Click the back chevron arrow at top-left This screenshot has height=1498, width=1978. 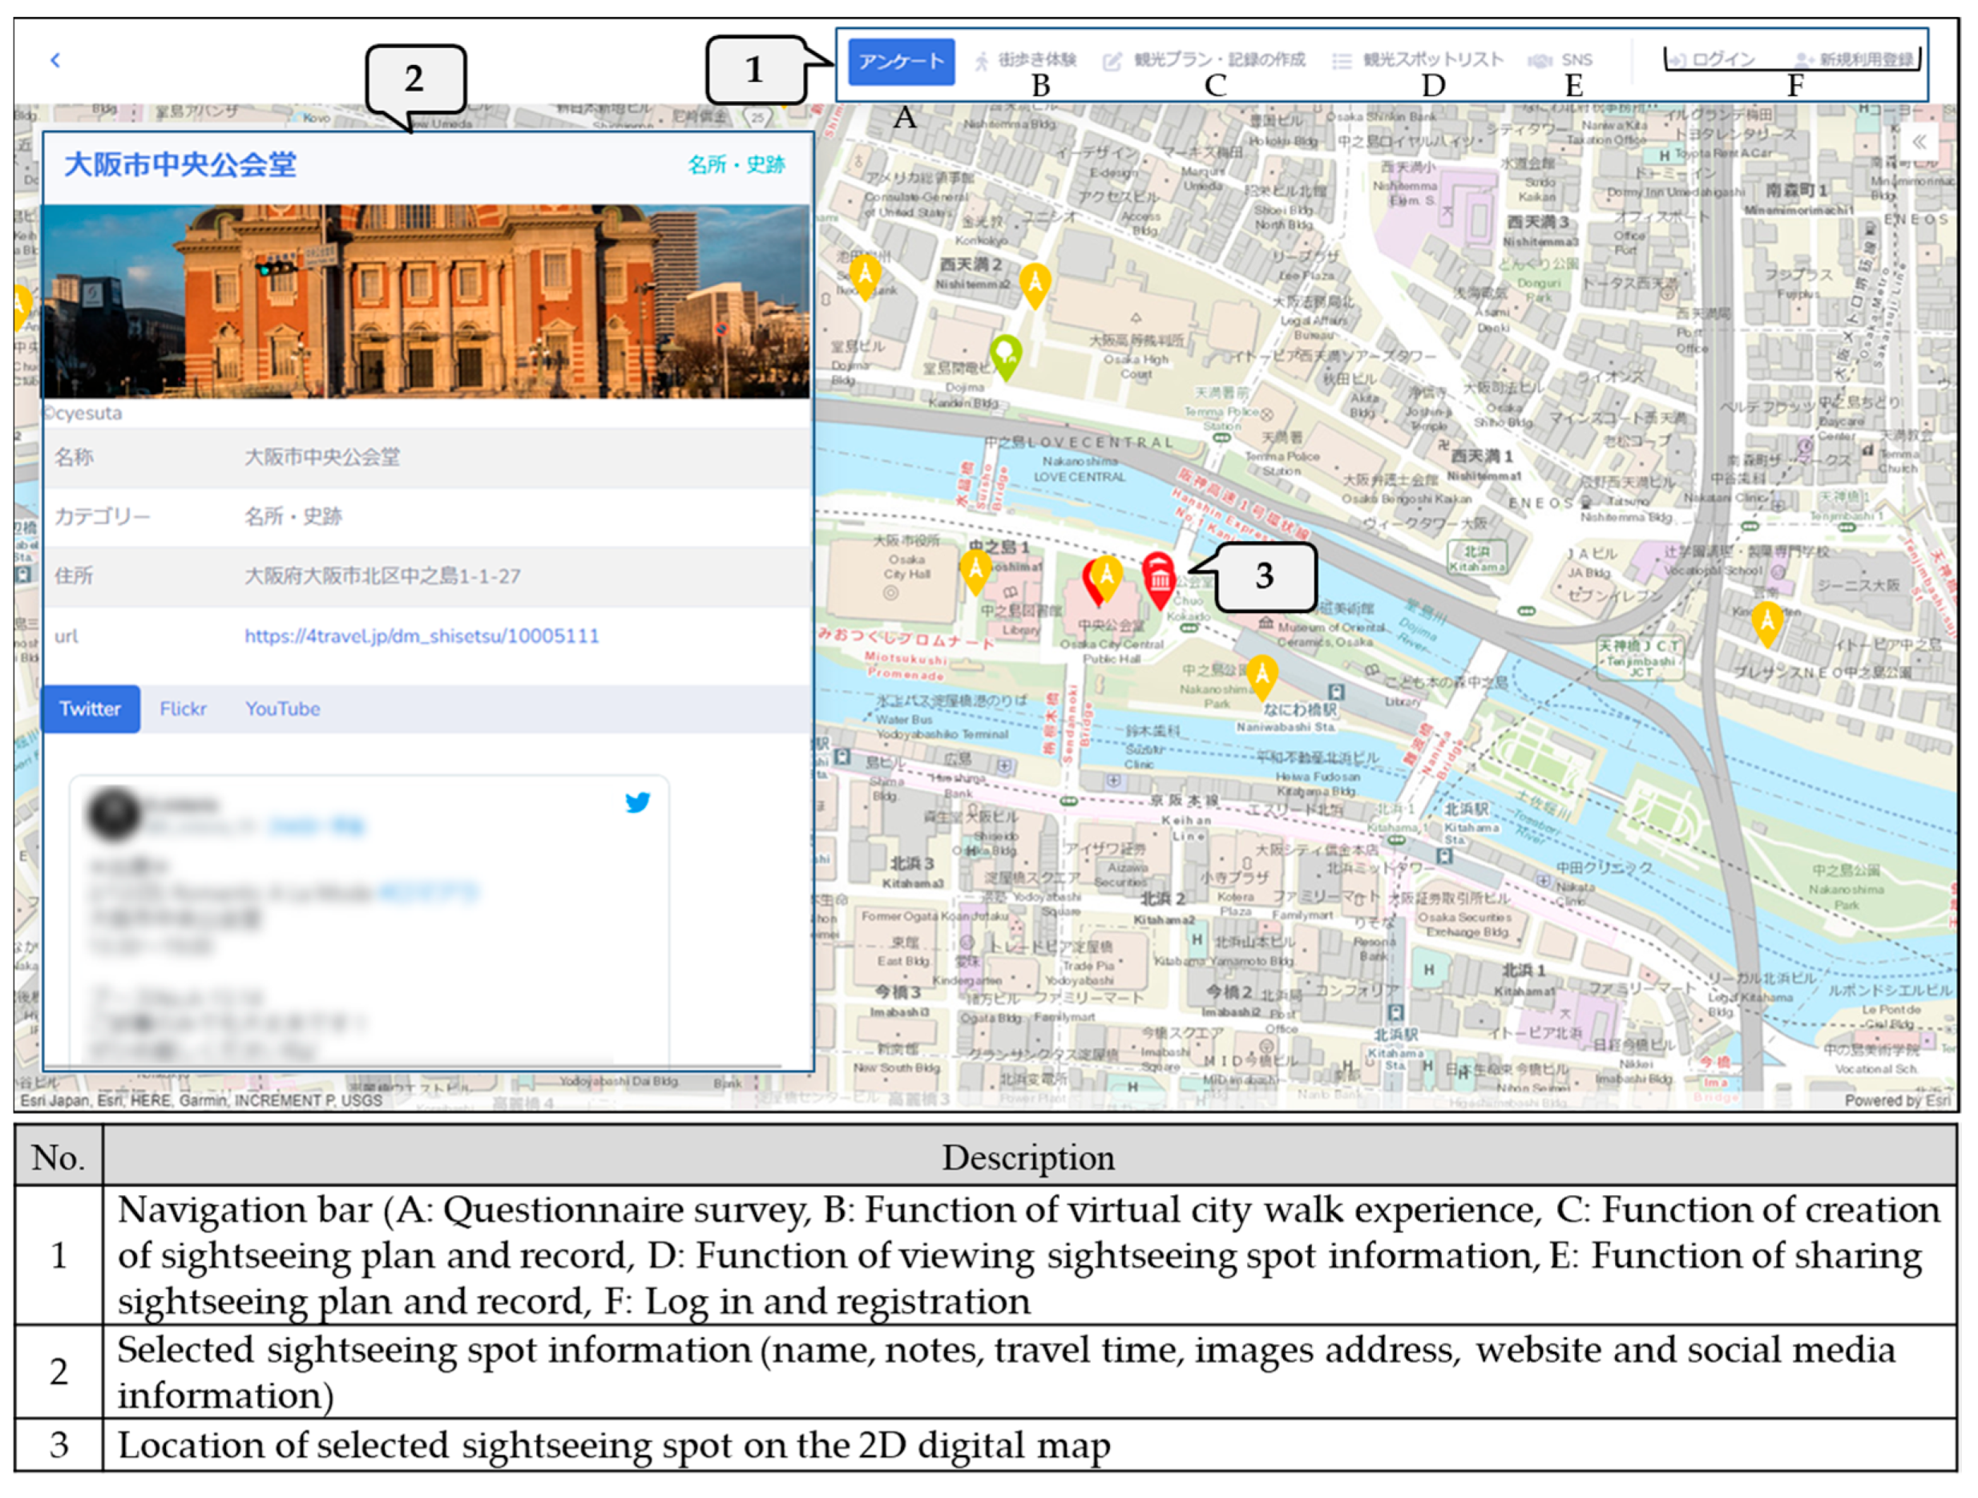coord(55,60)
